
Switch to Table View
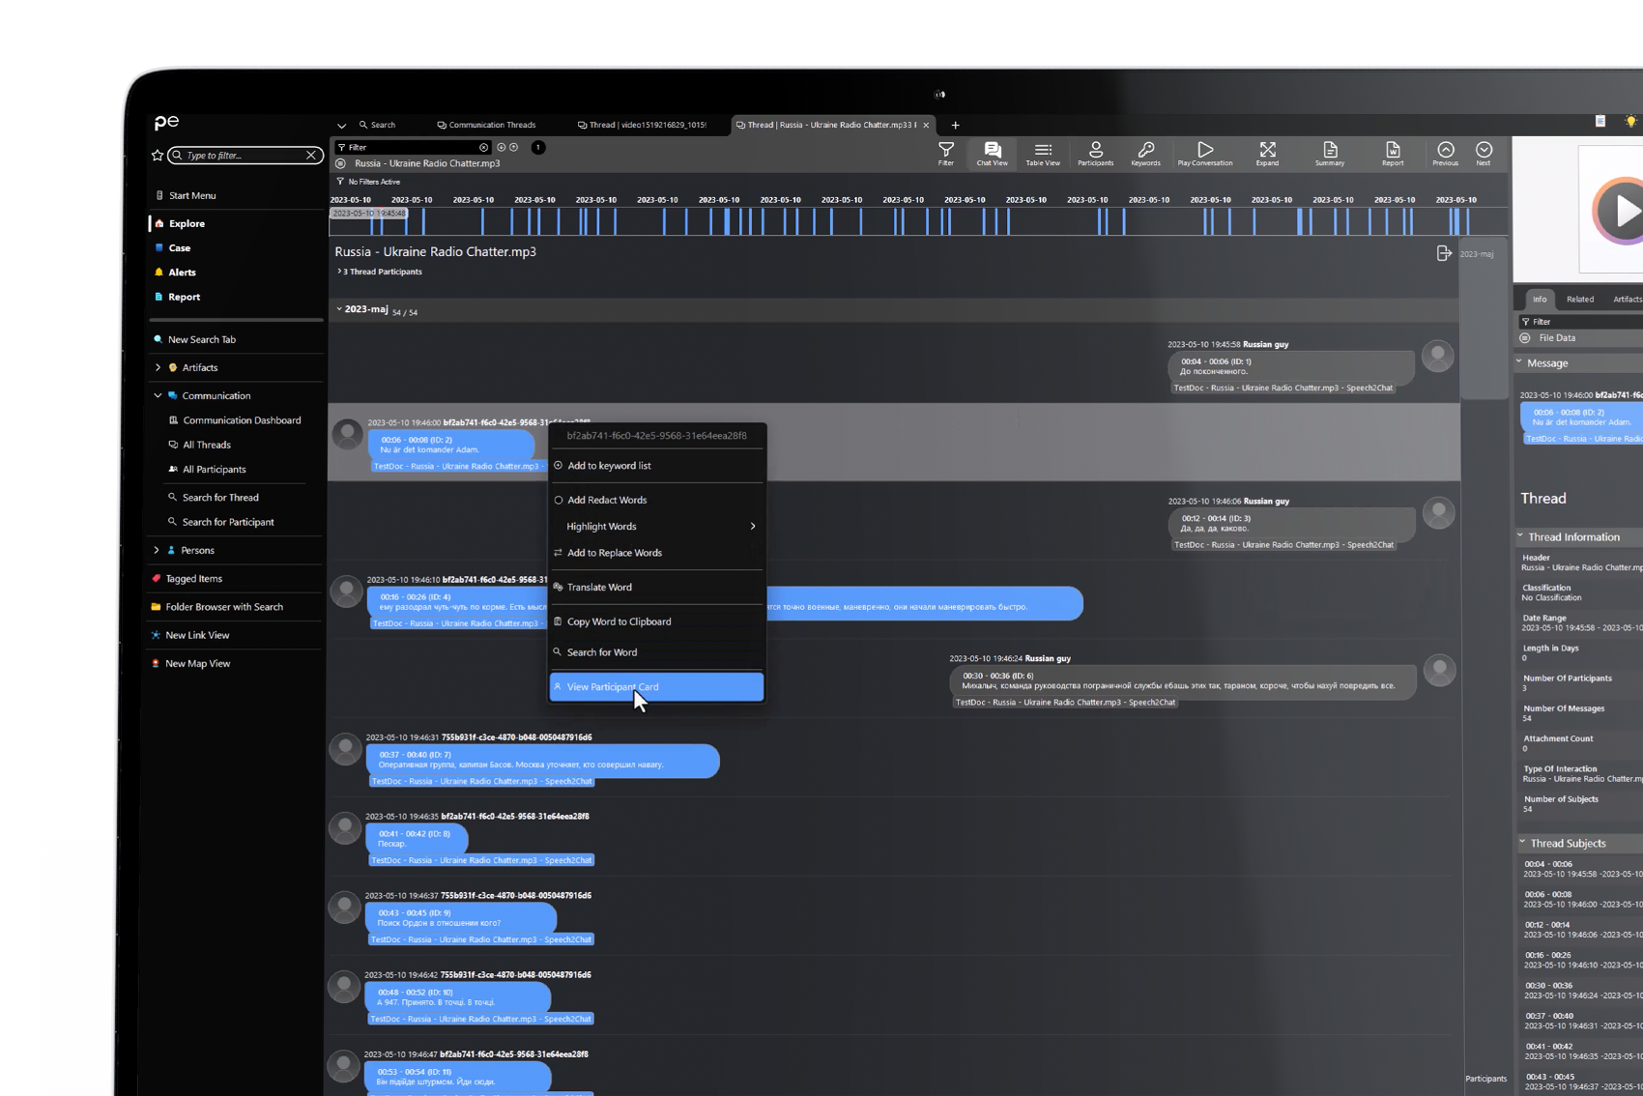(x=1042, y=151)
